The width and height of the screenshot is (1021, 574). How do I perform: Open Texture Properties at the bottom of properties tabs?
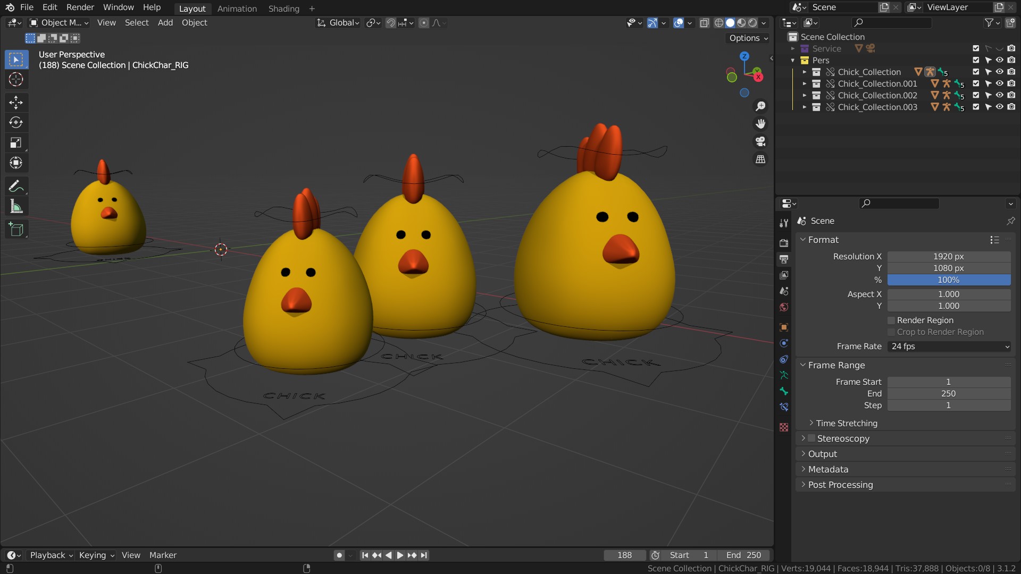[x=783, y=427]
